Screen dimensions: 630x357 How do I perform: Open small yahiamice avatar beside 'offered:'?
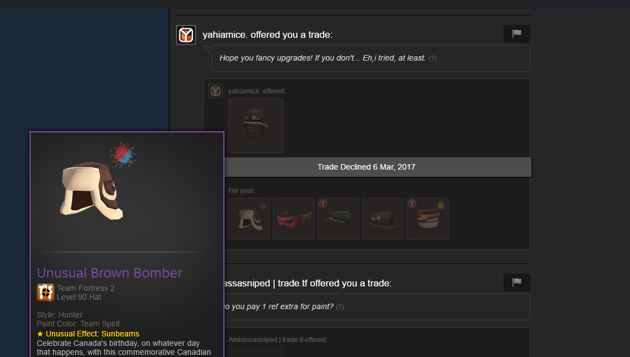point(216,91)
